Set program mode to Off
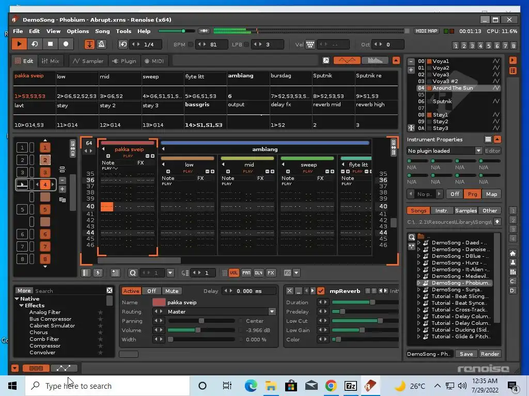Viewport: 529px width, 396px height. point(455,194)
